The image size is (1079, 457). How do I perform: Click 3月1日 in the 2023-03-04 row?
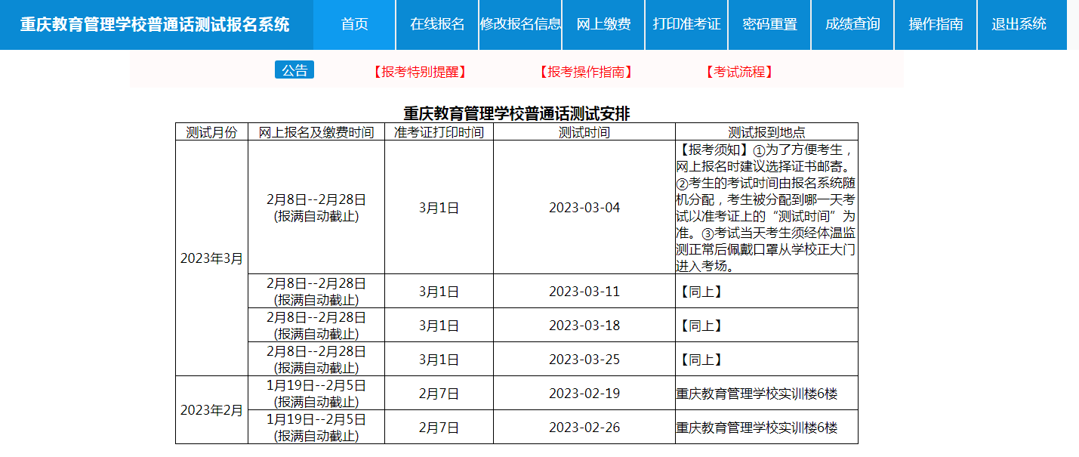(x=439, y=208)
